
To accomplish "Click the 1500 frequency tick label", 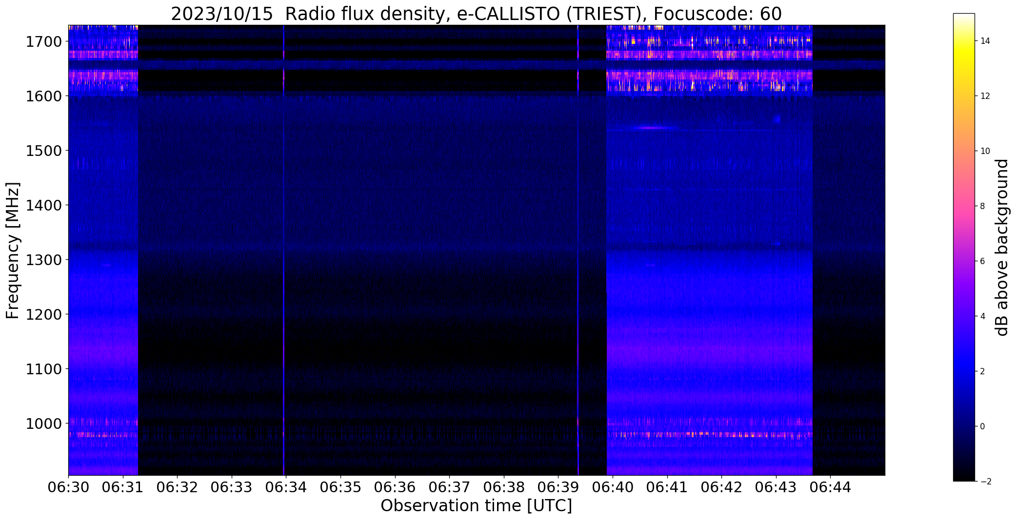I will click(x=43, y=151).
